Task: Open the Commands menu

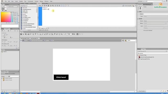Action: click(x=30, y=1)
